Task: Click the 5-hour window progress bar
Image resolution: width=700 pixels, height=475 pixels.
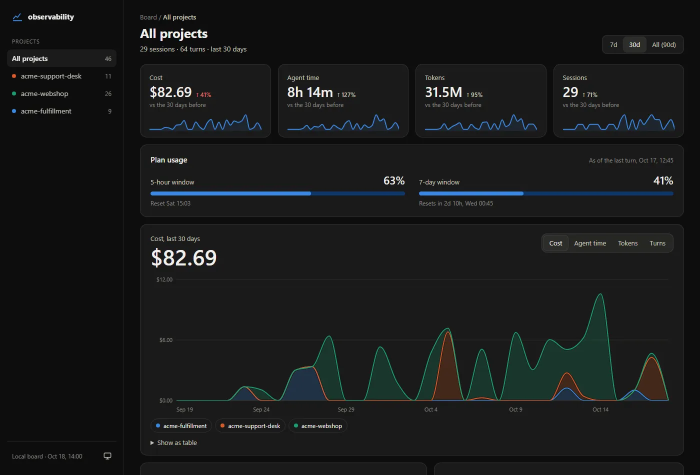Action: click(277, 193)
